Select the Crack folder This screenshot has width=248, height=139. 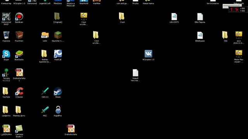[x=121, y=16]
